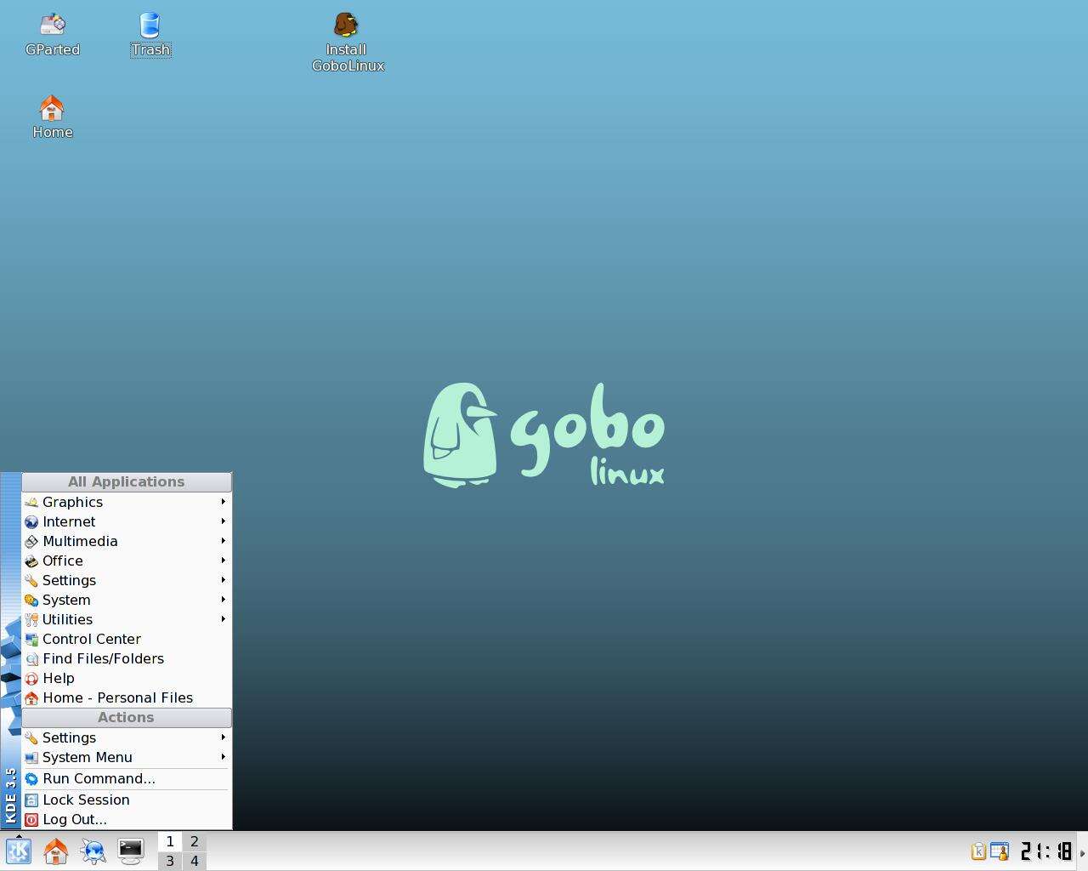Switch to virtual desktop 2 in the pager
This screenshot has width=1088, height=871.
pos(195,841)
